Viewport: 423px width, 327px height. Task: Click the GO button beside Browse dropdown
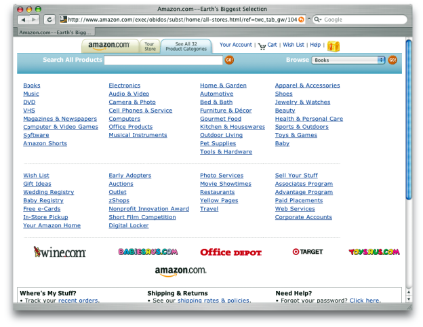[392, 60]
